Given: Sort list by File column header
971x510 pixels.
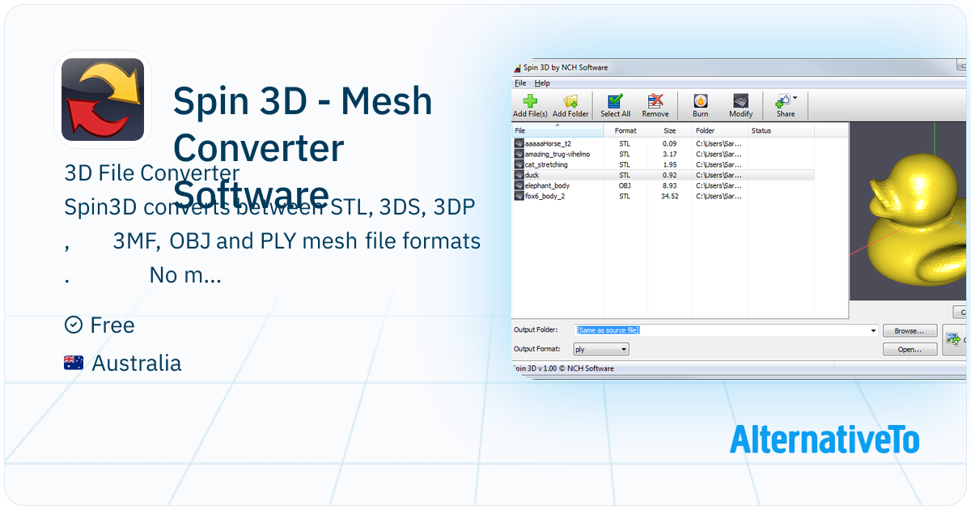Looking at the screenshot, I should [557, 130].
